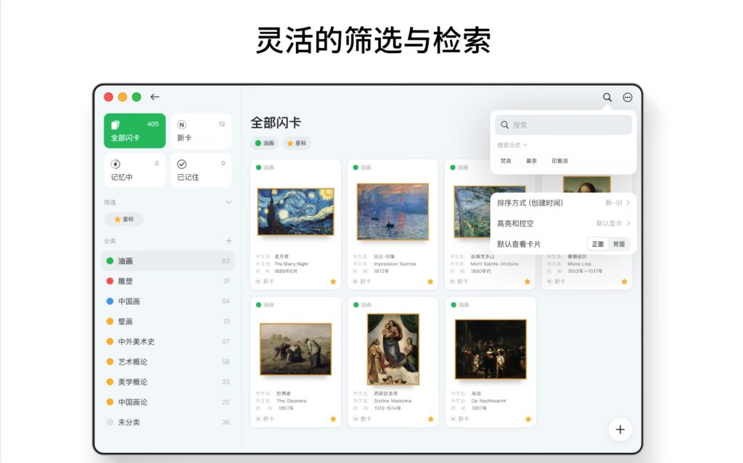
Task: Collapse the 筛选 filter section
Action: coord(228,202)
